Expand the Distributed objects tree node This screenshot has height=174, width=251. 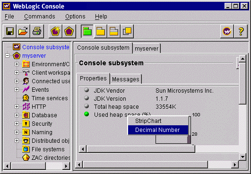pyautogui.click(x=17, y=140)
